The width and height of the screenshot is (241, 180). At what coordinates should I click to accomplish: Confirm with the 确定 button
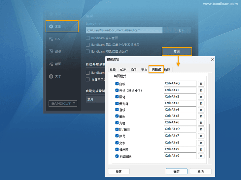click(x=176, y=171)
